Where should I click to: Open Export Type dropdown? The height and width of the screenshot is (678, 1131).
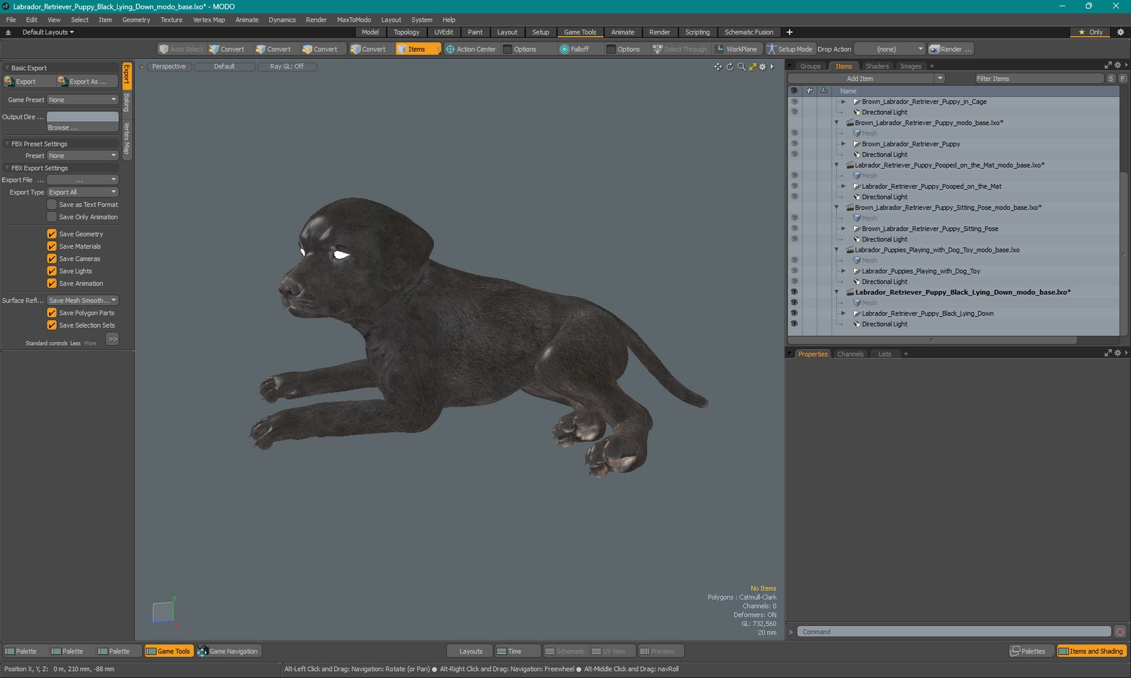point(83,192)
